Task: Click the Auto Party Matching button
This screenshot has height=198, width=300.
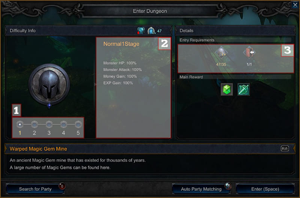Action: point(201,189)
